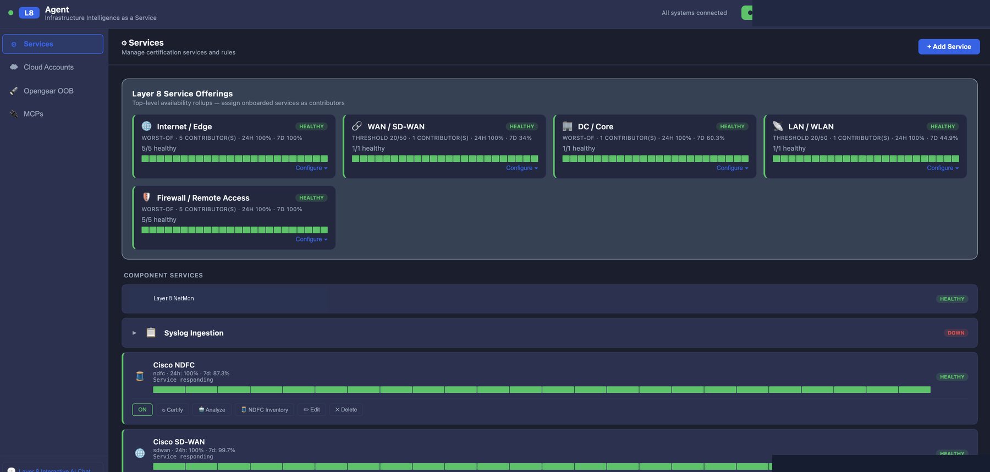Click "1/1 healthy" under DC / Core
This screenshot has width=990, height=472.
click(x=579, y=149)
